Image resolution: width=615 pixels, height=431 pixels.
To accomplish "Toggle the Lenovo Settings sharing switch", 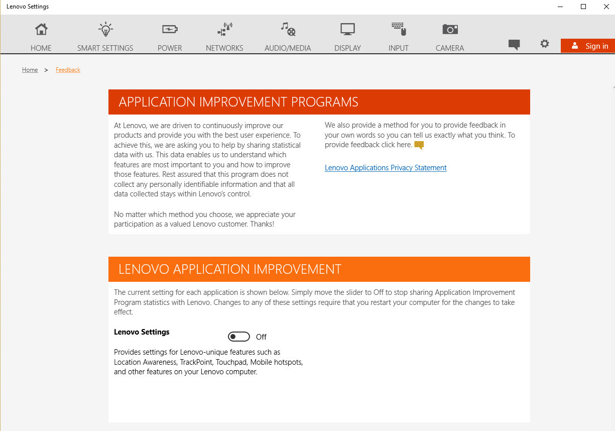I will (239, 337).
